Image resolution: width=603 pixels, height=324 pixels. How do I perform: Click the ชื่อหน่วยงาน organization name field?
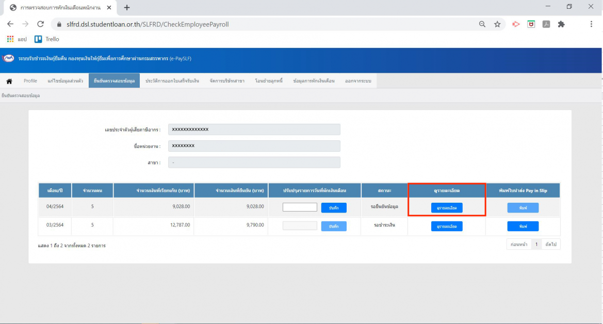[x=254, y=146]
